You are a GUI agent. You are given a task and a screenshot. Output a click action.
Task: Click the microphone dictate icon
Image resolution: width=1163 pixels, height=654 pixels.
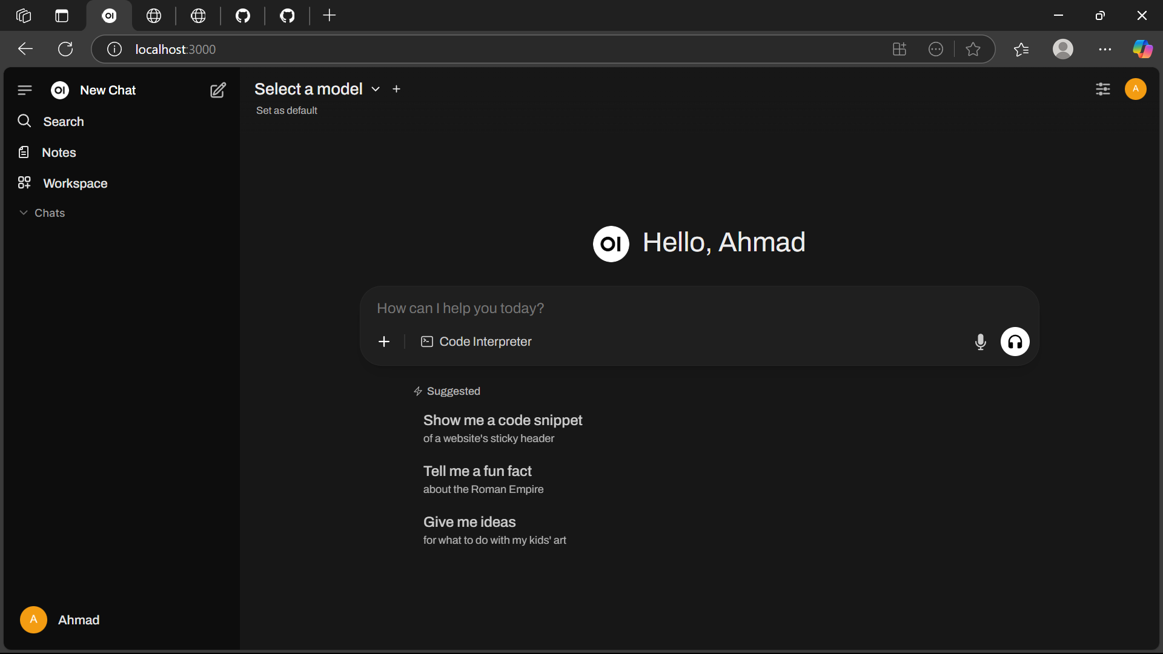point(980,342)
